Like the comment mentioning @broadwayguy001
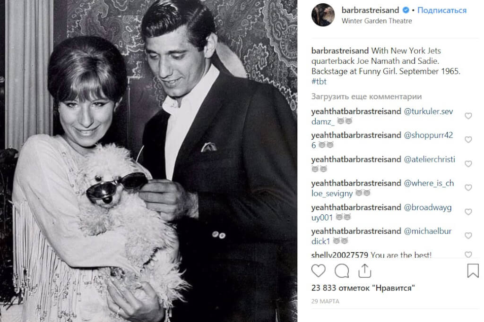Viewport: 484px width, 322px height. pos(468,212)
